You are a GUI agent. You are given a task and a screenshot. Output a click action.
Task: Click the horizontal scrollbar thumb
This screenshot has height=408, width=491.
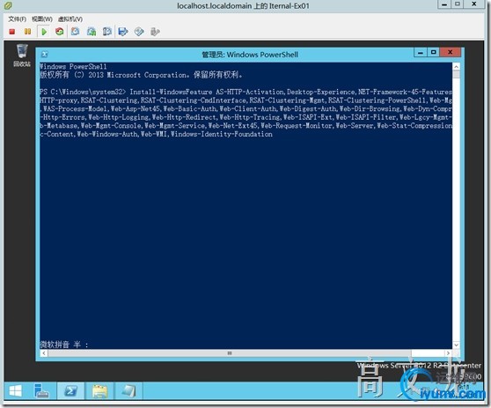point(230,353)
